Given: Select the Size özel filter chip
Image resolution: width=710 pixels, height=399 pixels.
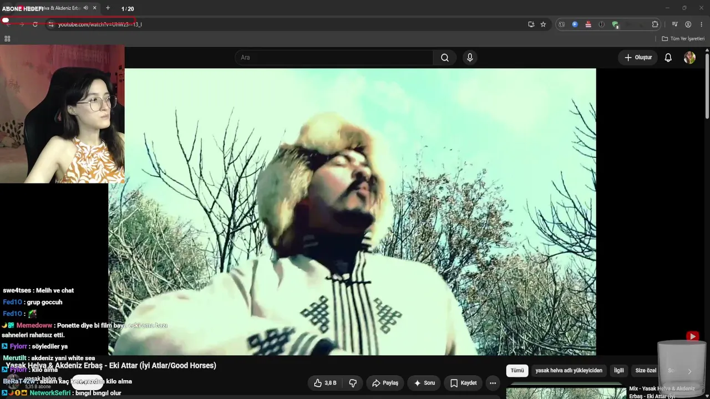Looking at the screenshot, I should pos(646,371).
